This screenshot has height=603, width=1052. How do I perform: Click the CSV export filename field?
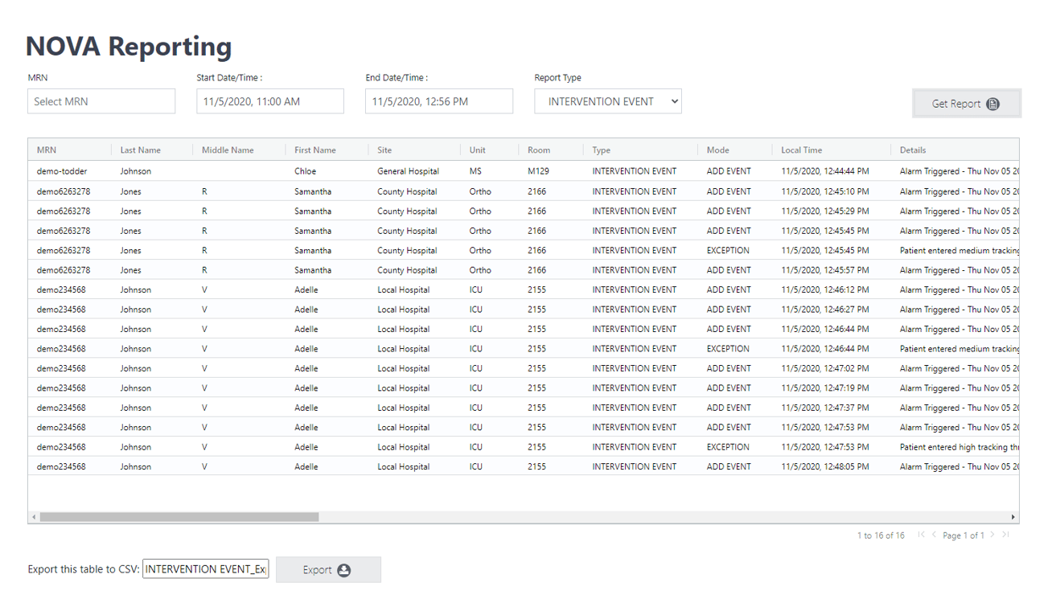[206, 570]
